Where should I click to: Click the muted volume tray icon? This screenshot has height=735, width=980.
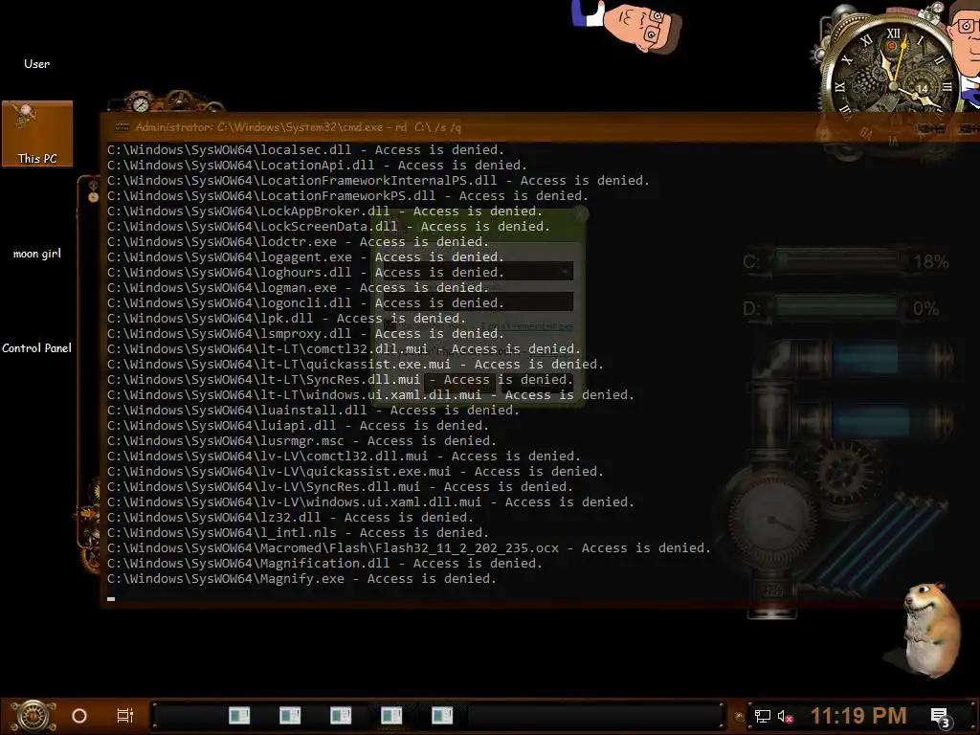[x=785, y=716]
